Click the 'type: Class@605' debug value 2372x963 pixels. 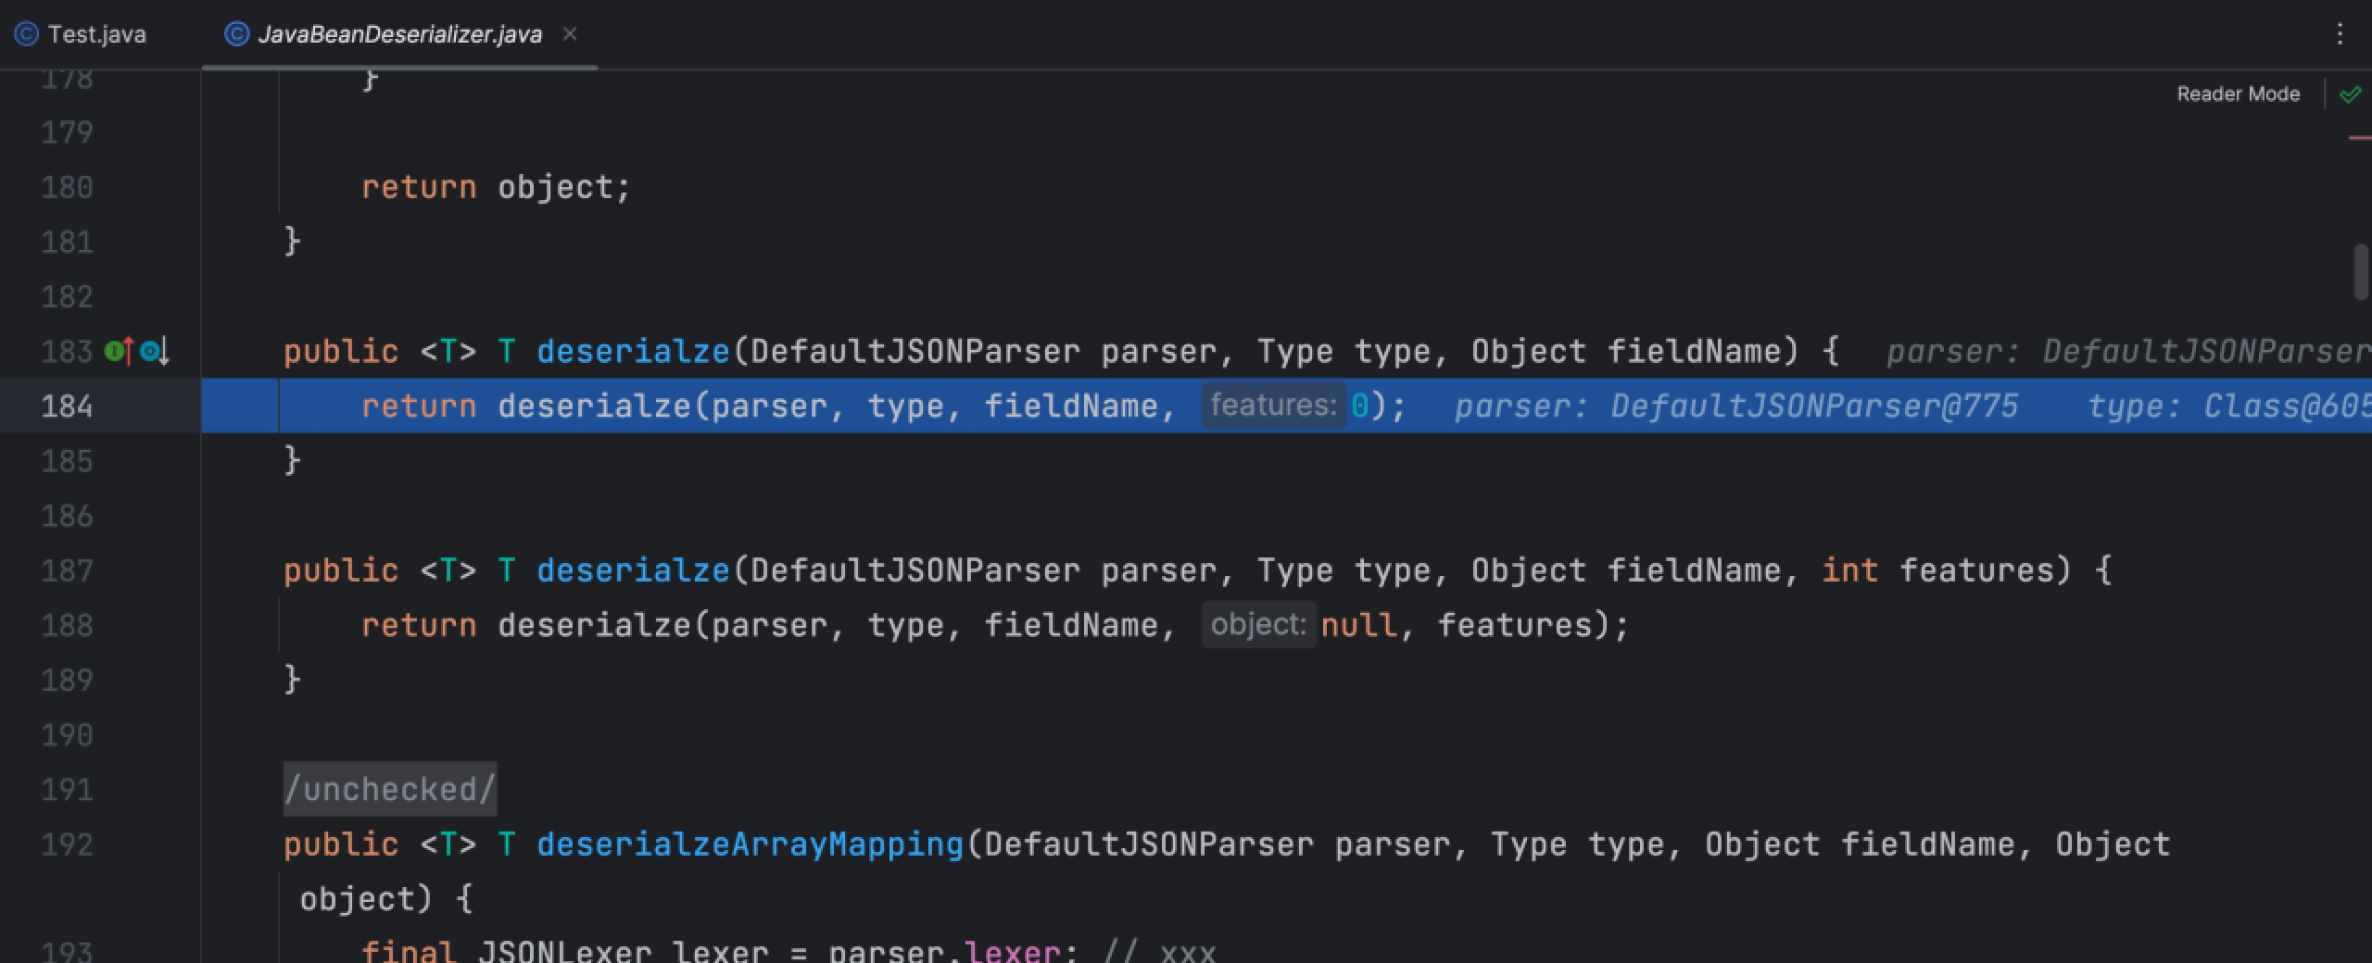tap(2229, 406)
